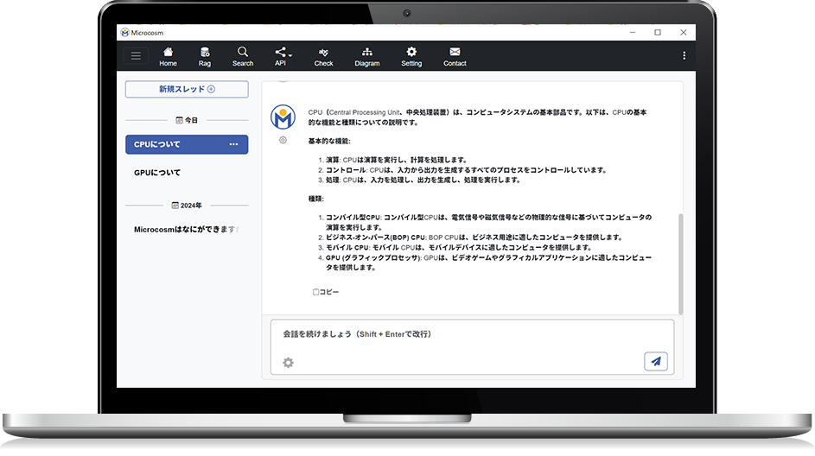Viewport: 815px width, 456px height.
Task: Open the vertical three-dot overflow menu
Action: 684,55
